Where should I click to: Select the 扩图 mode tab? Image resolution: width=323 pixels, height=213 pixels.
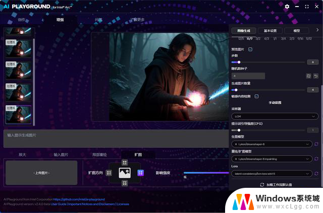[x=138, y=155]
